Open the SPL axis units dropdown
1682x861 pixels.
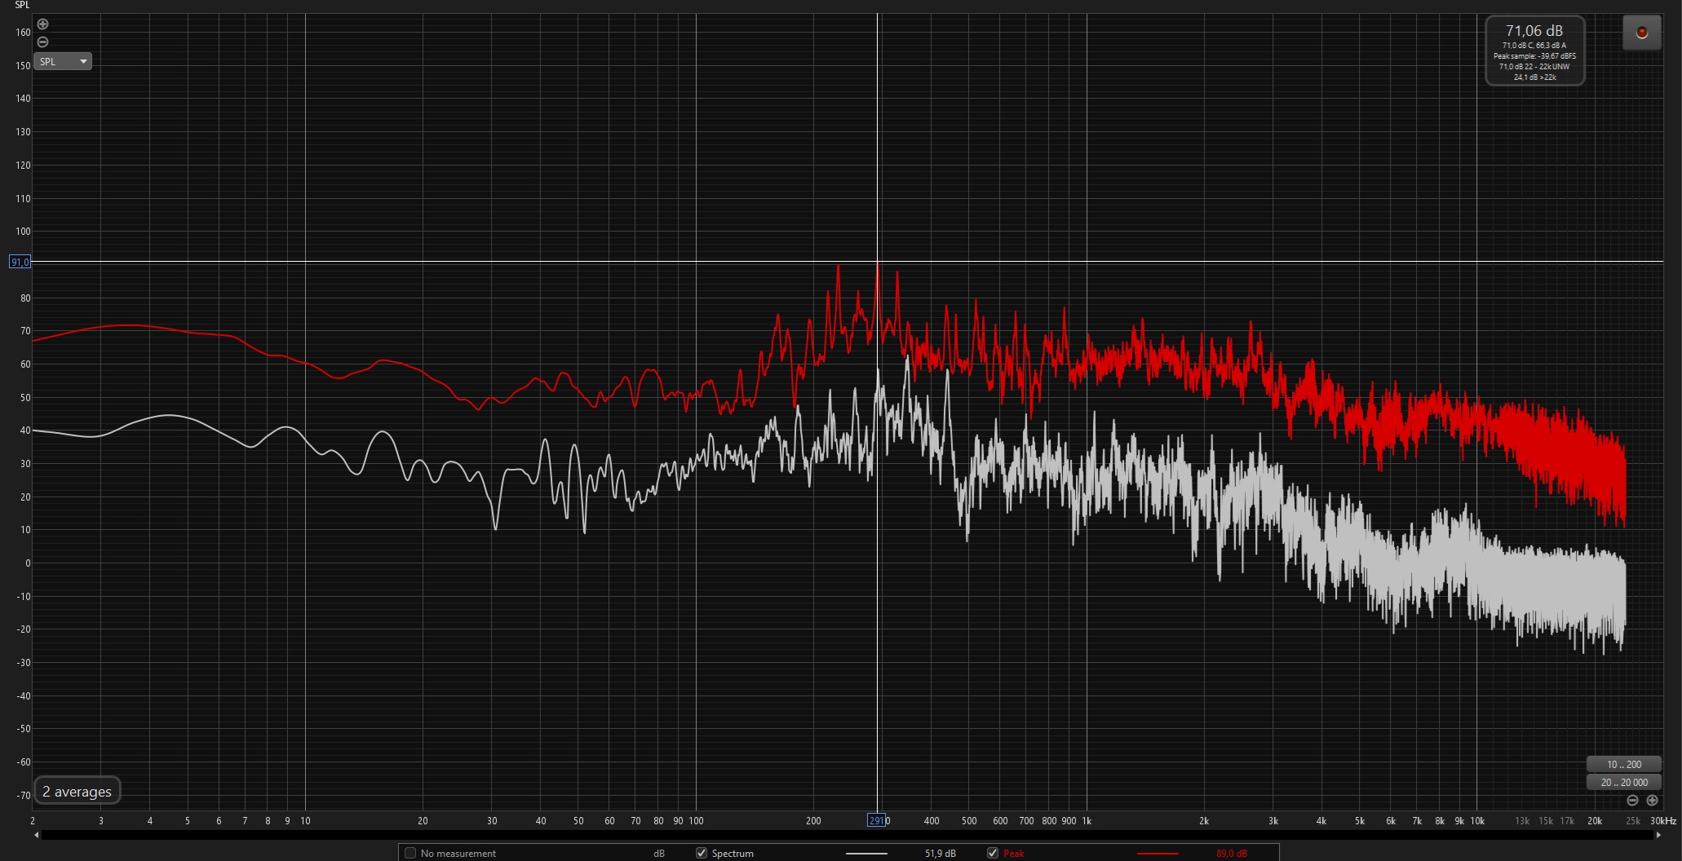(63, 61)
